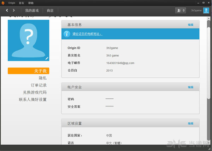Image resolution: width=212 pixels, height=151 pixels.
Task: Click the 请验证您的电邮地址 link
Action: 87,34
